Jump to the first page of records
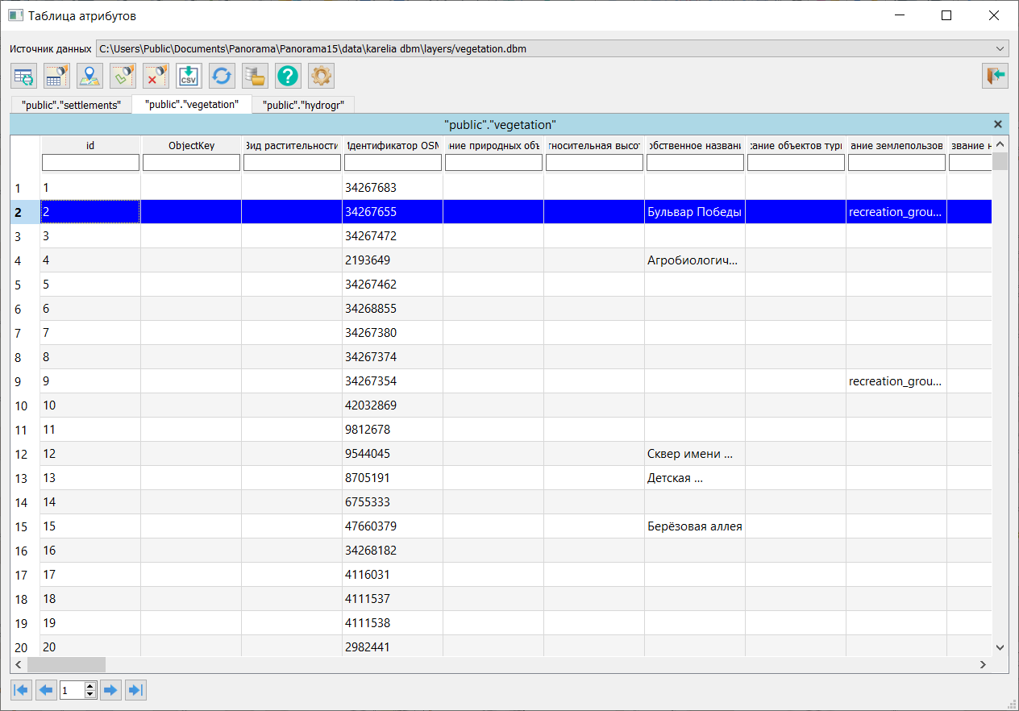Screen dimensions: 1019x711 [21, 690]
